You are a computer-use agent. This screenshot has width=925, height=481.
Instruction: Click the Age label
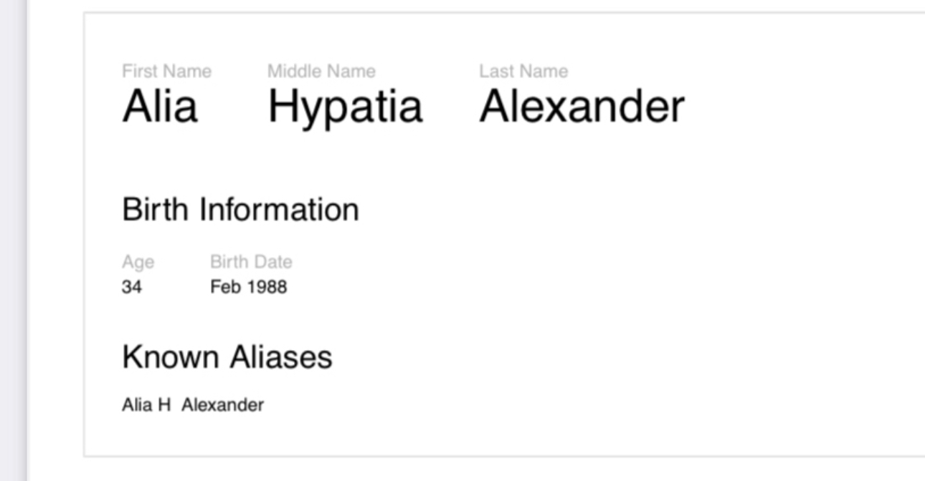(x=138, y=263)
